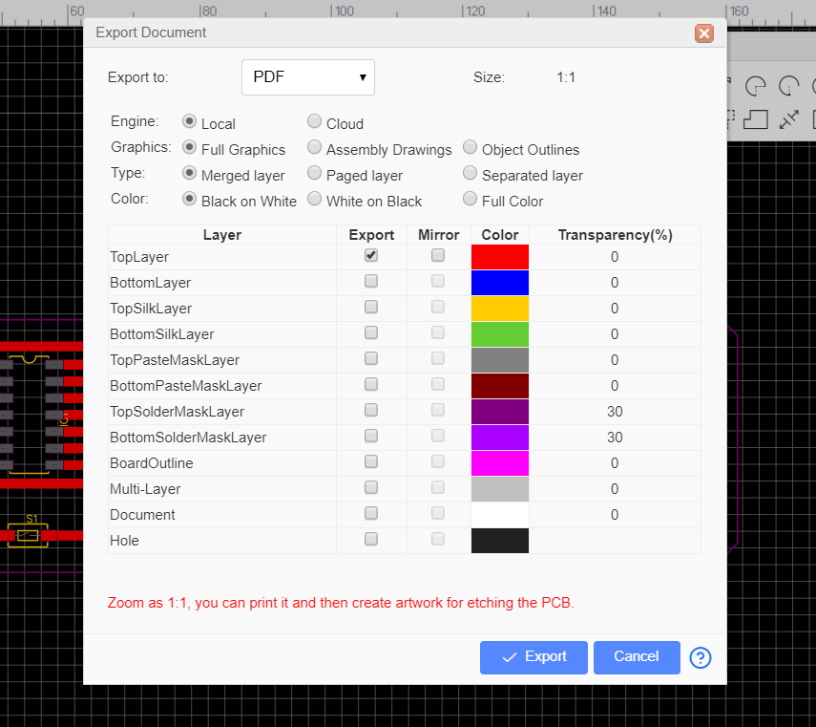Screen dimensions: 816x727
Task: Click the Mirror column header
Action: pyautogui.click(x=439, y=235)
